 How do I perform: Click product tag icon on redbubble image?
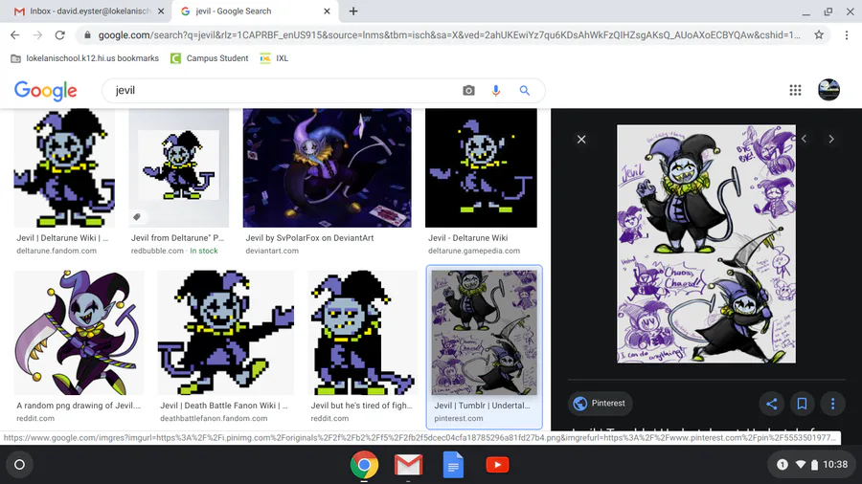click(x=137, y=217)
